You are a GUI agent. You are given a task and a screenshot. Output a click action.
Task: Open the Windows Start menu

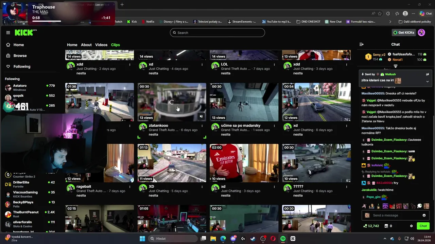[142, 239]
